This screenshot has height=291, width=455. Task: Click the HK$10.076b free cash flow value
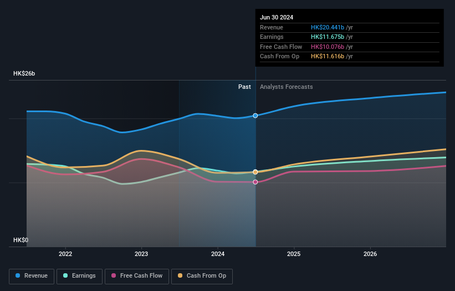(328, 47)
